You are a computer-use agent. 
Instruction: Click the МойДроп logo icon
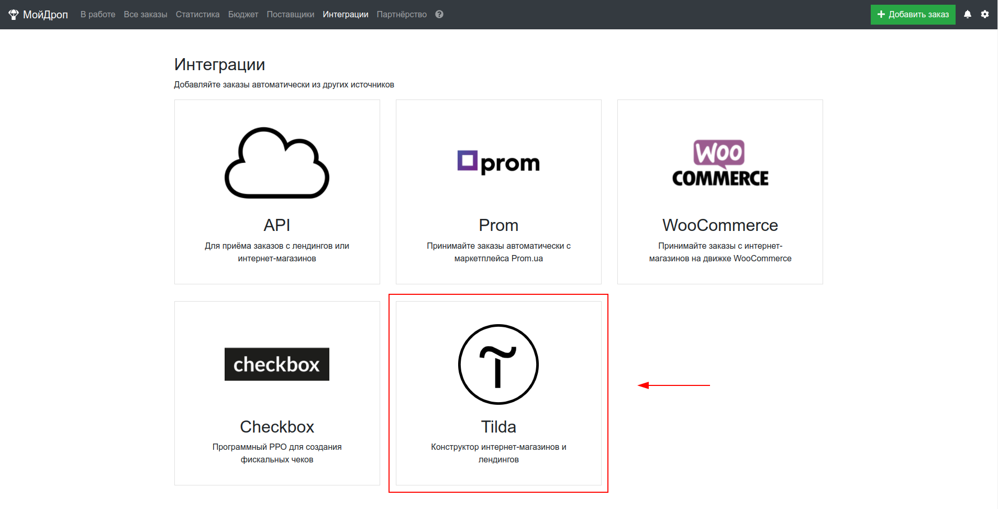pos(14,15)
